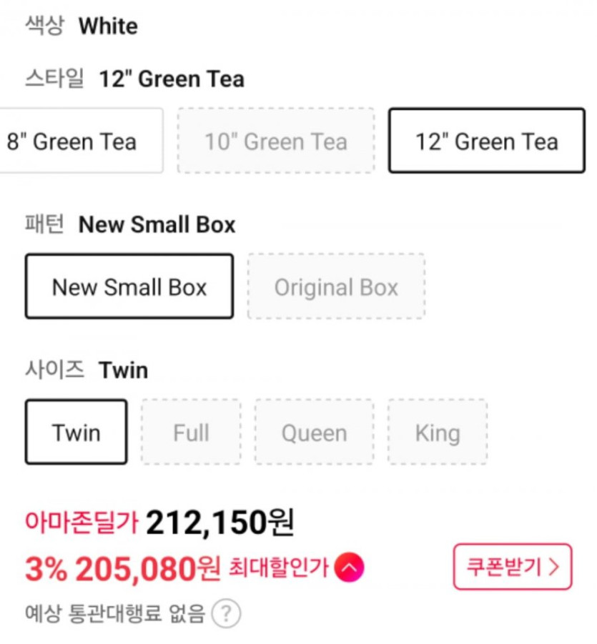The width and height of the screenshot is (597, 644).
Task: Open the customs fee question mark help
Action: point(226,613)
